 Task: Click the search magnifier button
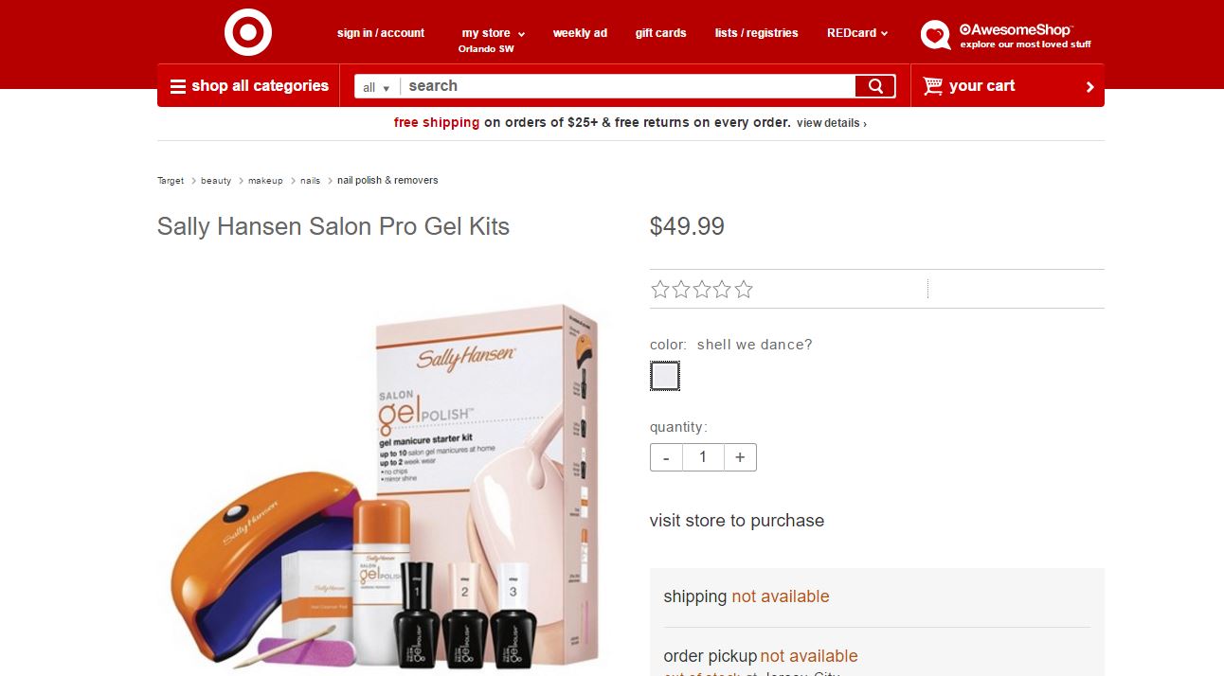(x=874, y=86)
